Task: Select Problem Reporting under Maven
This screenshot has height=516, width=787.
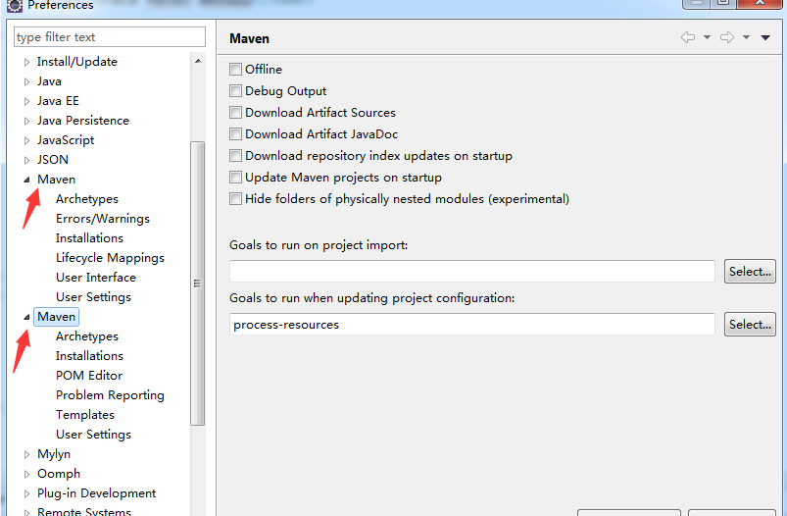Action: pyautogui.click(x=110, y=395)
